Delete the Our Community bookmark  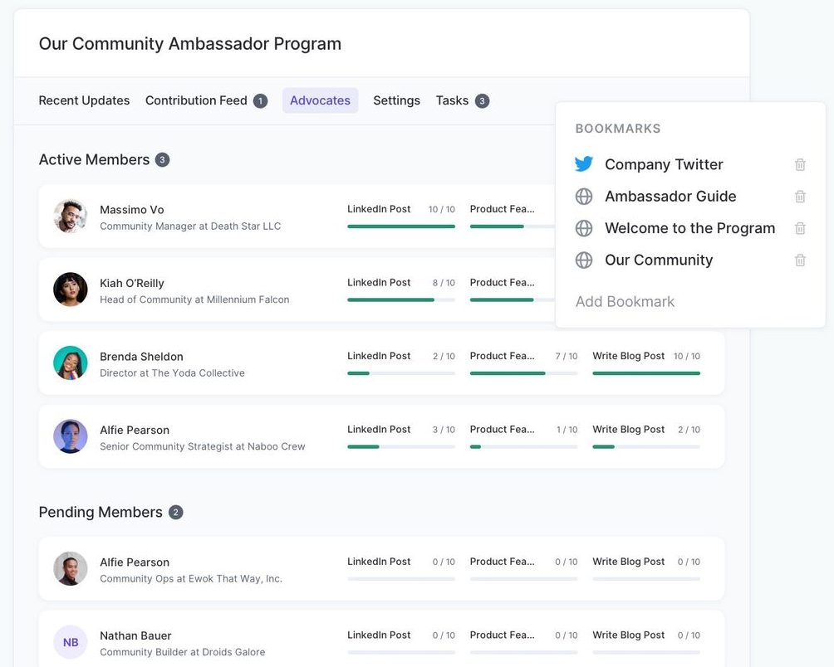(800, 260)
